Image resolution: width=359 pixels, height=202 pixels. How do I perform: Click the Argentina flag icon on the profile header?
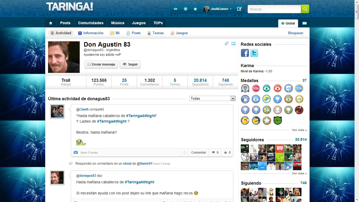[233, 43]
